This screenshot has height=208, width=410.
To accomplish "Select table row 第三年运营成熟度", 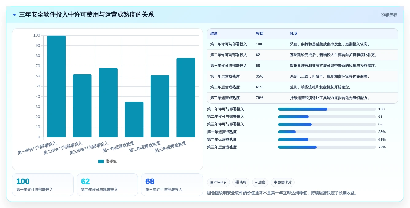I will 303,98.
